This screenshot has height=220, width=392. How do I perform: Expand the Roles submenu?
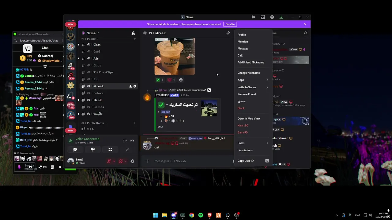[x=253, y=143]
